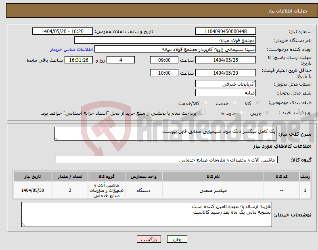Toggle the Islamic treasury payment checkbox
This screenshot has width=318, height=250.
[x=202, y=112]
